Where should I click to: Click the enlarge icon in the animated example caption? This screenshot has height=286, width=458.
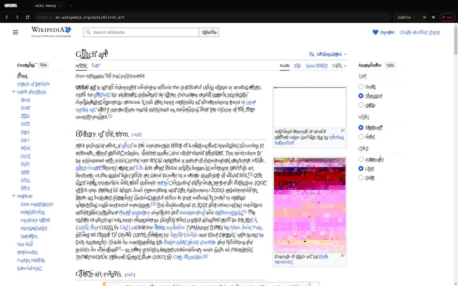(x=343, y=131)
